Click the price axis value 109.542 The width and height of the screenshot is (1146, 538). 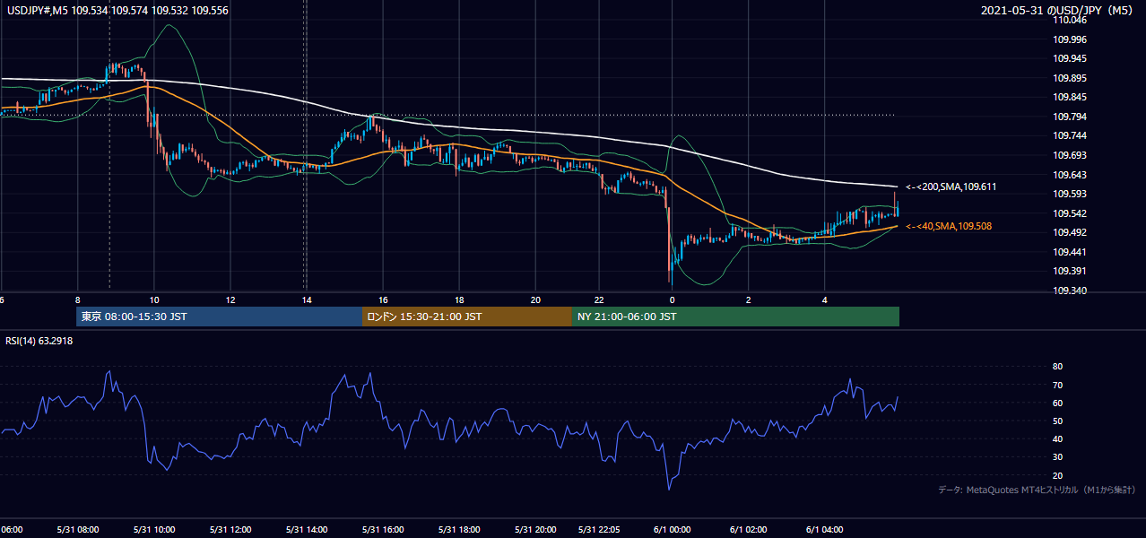click(x=1072, y=213)
